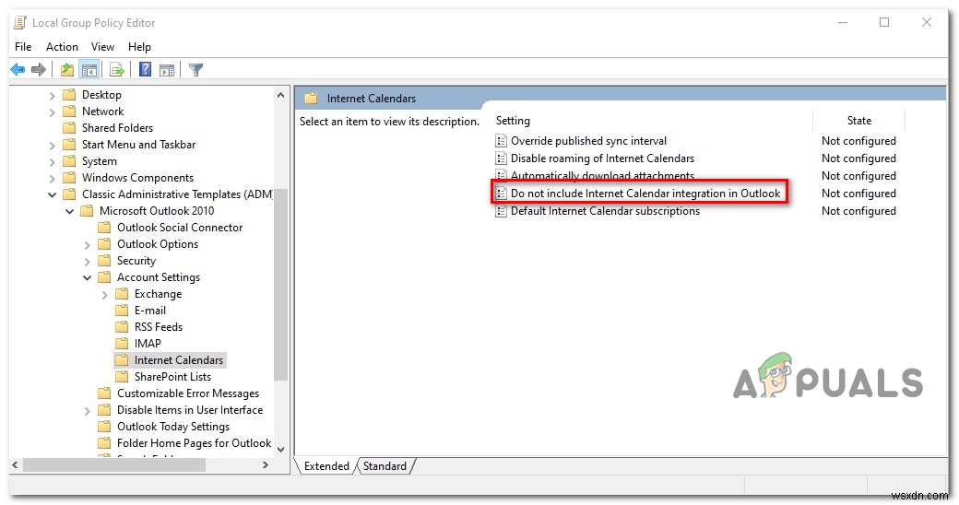Click the Security folder icon
This screenshot has width=959, height=505.
pyautogui.click(x=104, y=261)
